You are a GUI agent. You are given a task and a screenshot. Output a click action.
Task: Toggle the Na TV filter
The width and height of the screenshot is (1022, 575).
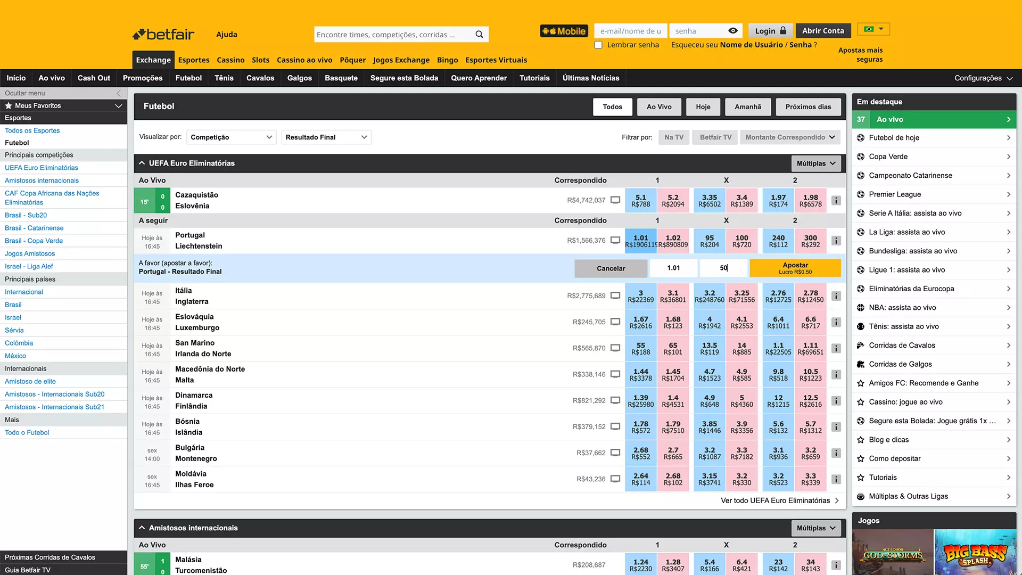point(674,137)
